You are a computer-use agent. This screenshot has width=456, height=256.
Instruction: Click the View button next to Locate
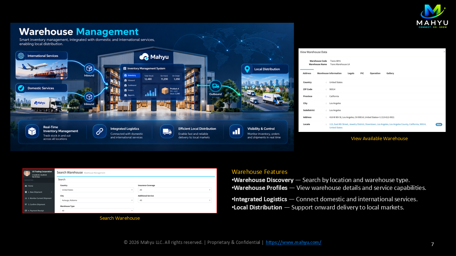click(439, 124)
